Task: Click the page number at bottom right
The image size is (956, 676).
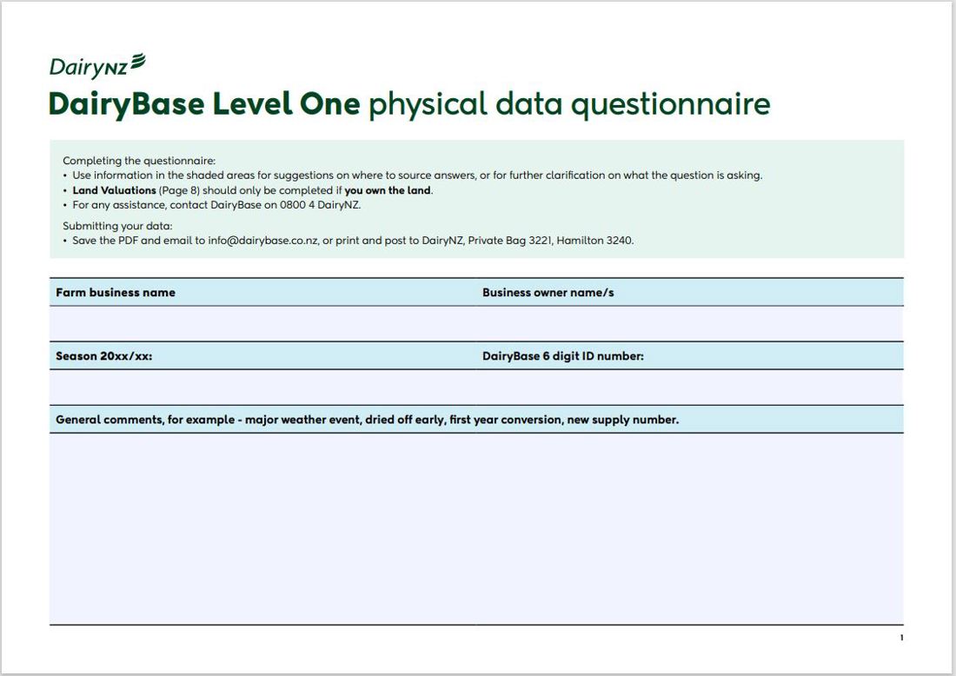Action: point(901,638)
